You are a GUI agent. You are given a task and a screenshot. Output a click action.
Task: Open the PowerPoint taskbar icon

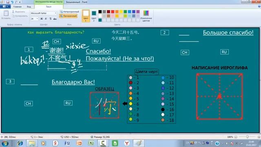point(79,143)
